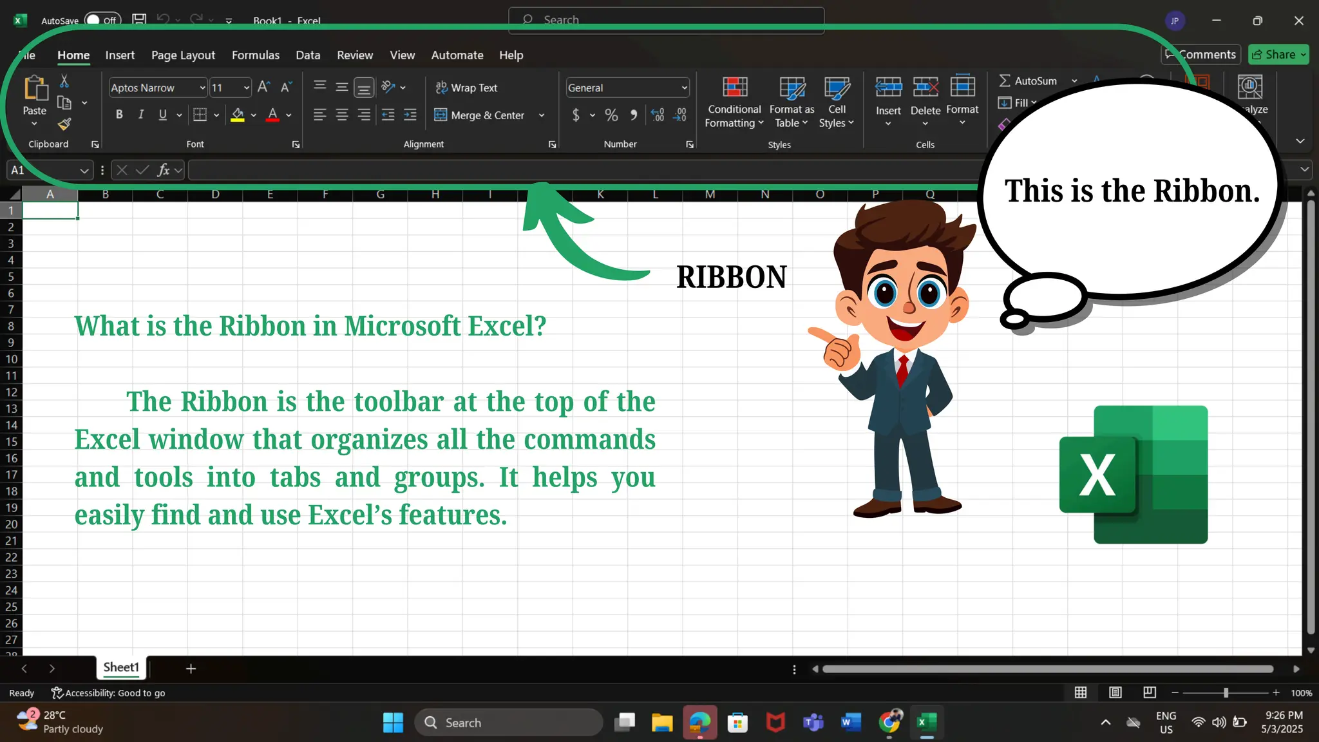Click the Copy icon in Clipboard
The width and height of the screenshot is (1319, 742).
64,103
